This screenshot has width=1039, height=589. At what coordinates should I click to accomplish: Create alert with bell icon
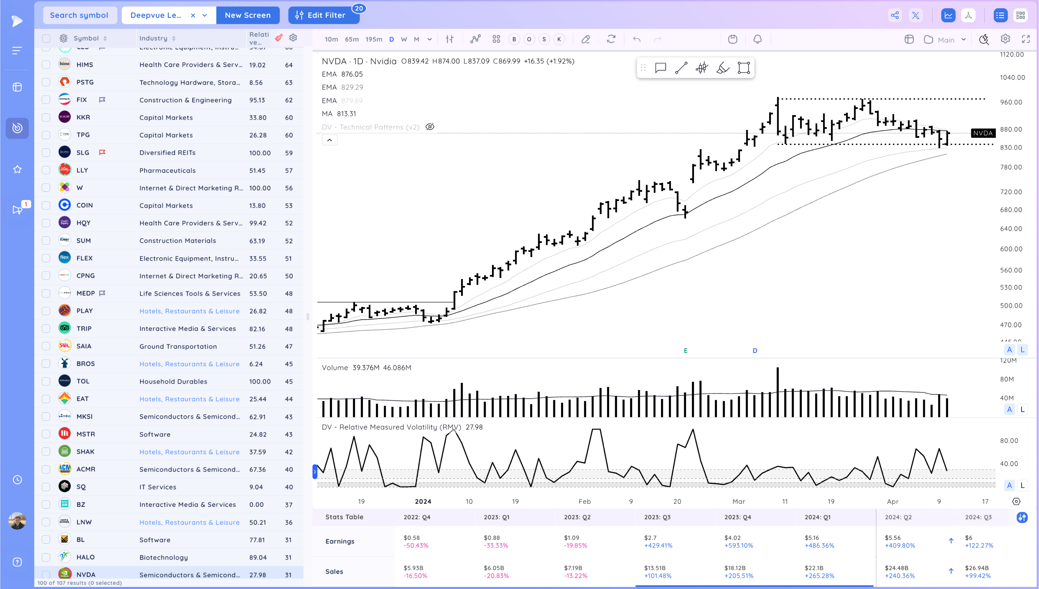pos(758,39)
